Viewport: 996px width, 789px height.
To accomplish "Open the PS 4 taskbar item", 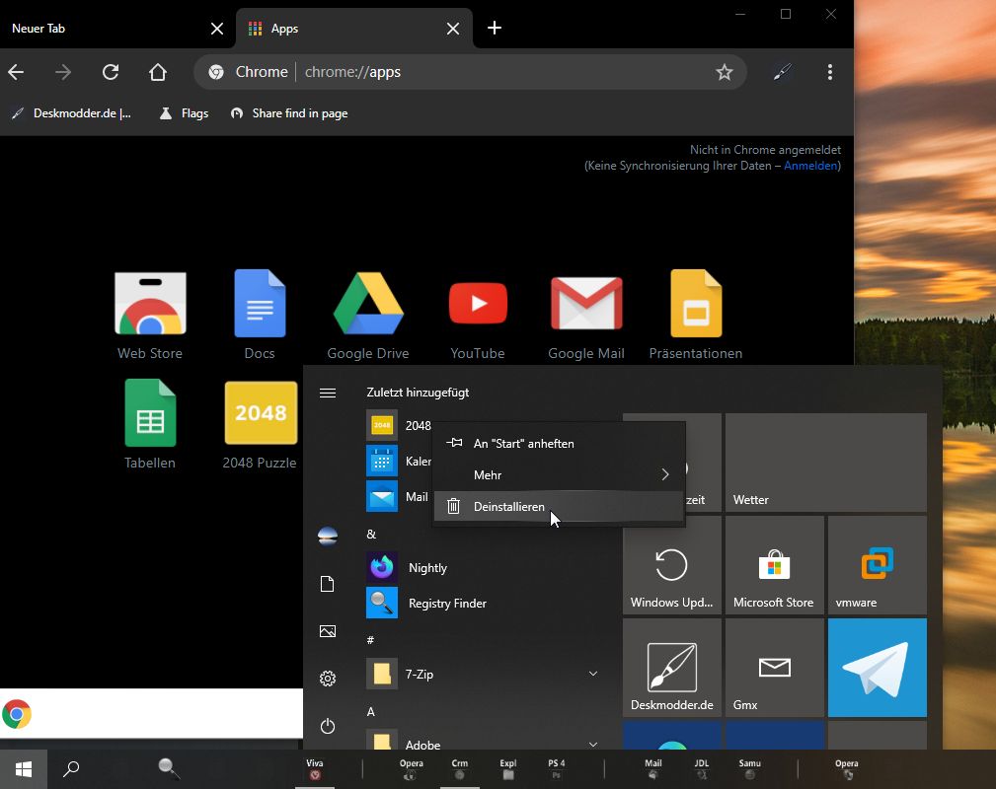I will click(557, 769).
